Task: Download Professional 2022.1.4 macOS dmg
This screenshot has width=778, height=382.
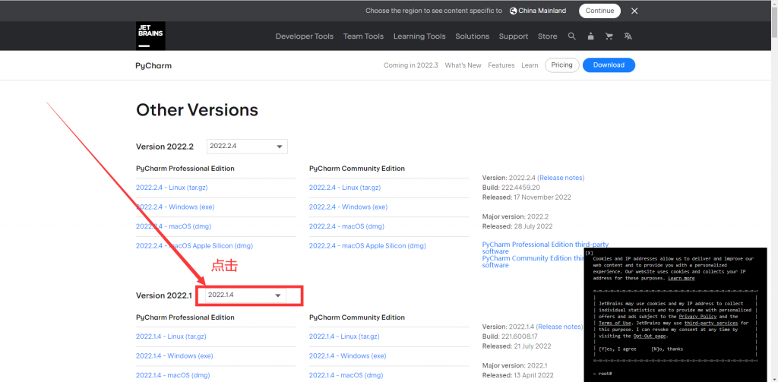Action: (x=173, y=375)
